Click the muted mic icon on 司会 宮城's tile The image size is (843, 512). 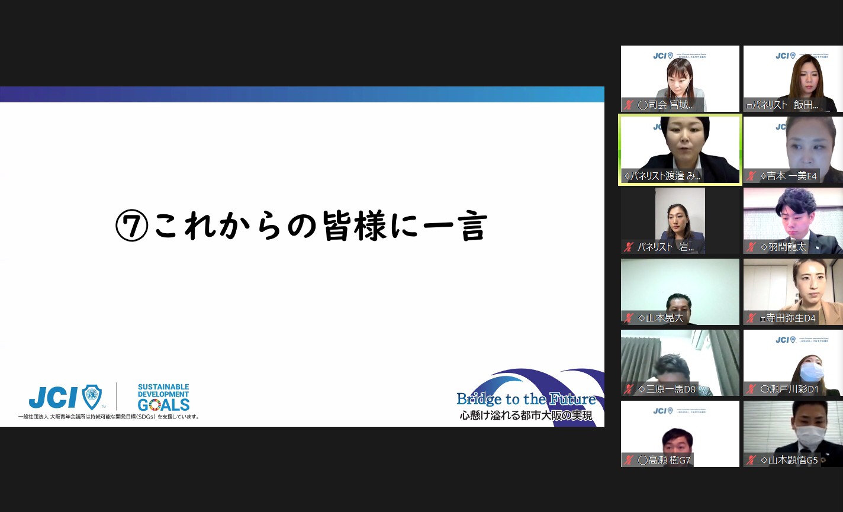(629, 105)
